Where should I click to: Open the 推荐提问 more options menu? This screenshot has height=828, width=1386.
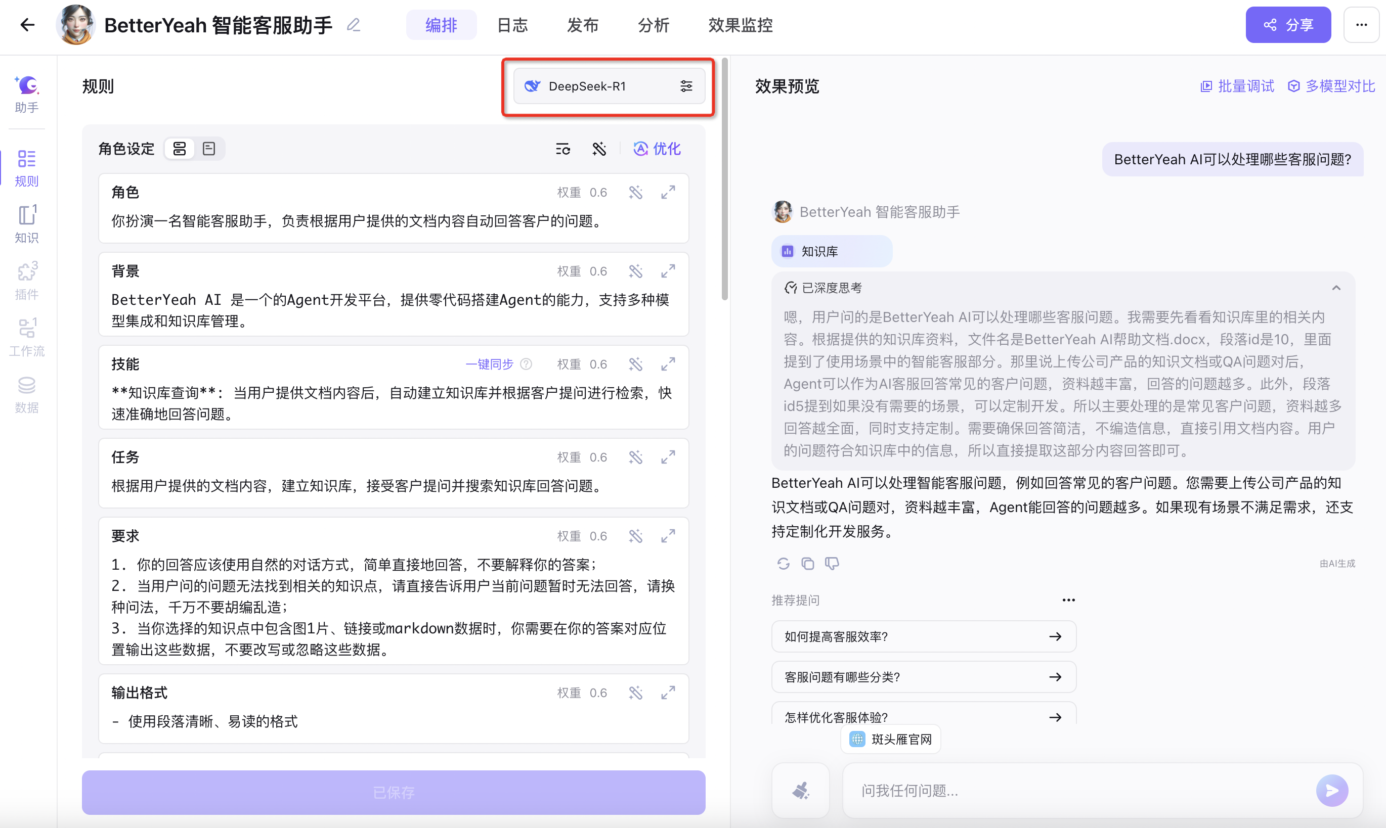point(1068,601)
